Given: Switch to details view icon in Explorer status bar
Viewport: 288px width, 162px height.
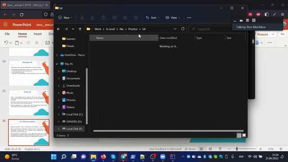Looking at the screenshot, I should [239, 135].
